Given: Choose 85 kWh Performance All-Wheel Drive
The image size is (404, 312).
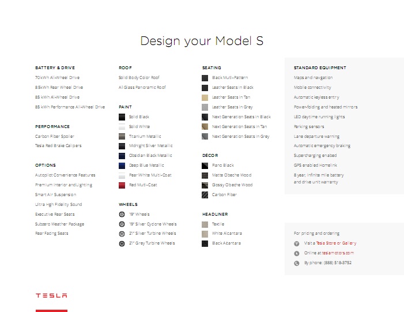Looking at the screenshot, I should [x=70, y=107].
